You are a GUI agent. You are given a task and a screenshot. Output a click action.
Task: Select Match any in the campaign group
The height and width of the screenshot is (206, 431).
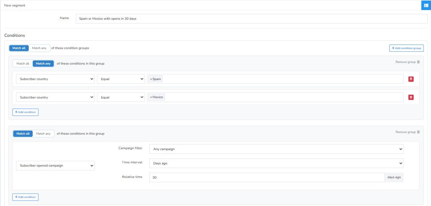[43, 134]
